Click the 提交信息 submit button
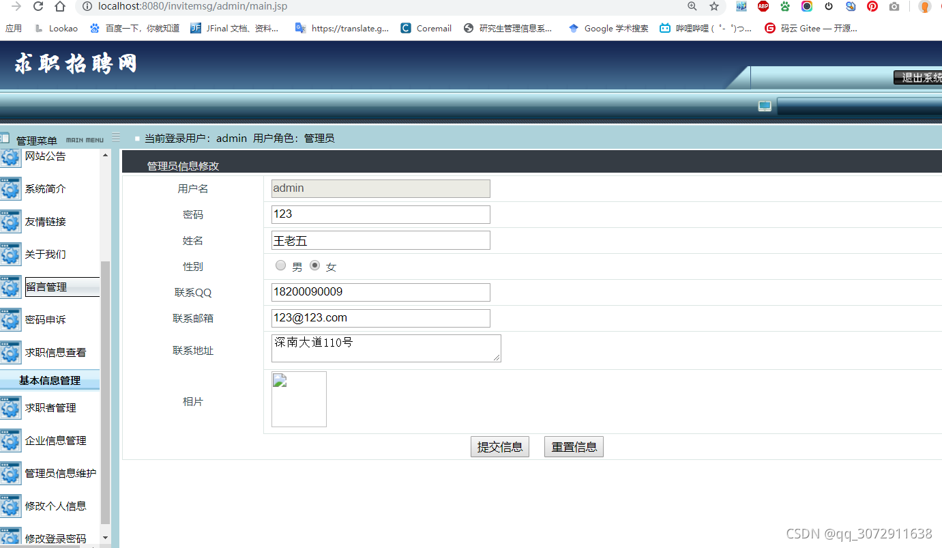The image size is (942, 548). pos(500,447)
